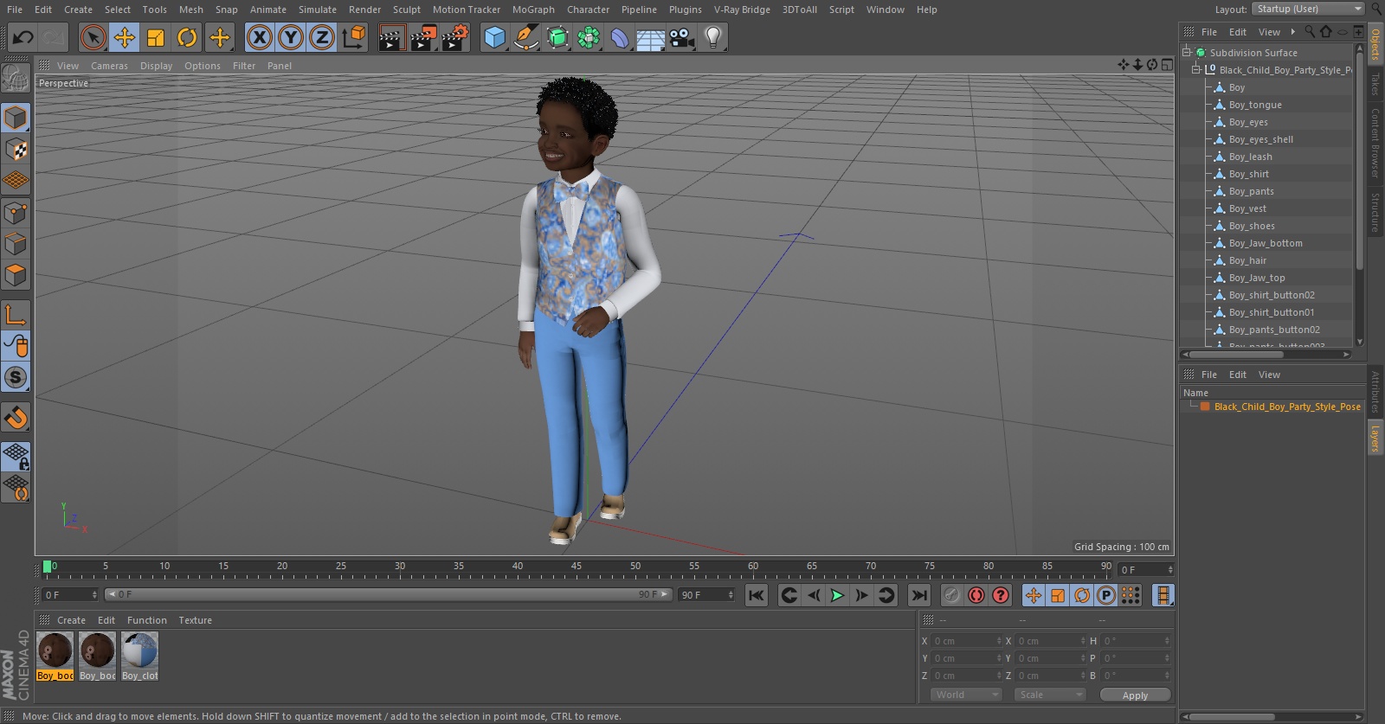This screenshot has width=1385, height=724.
Task: Add a Floor environment object
Action: tap(651, 37)
